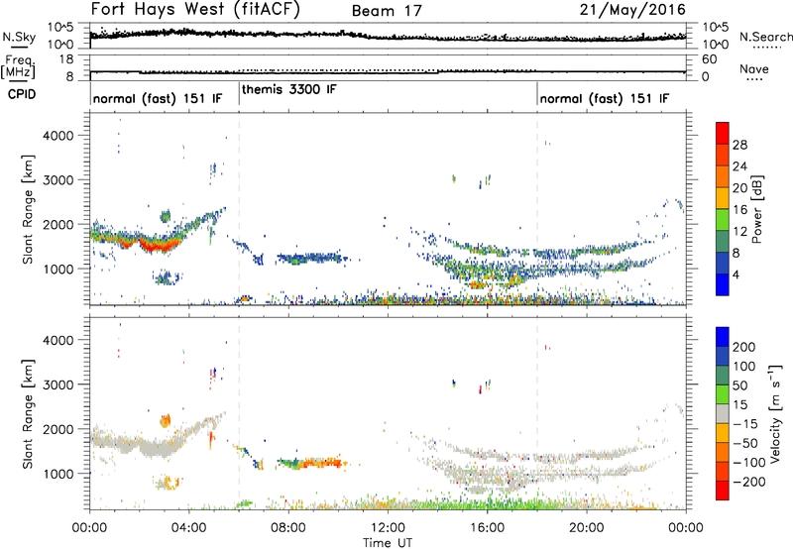Viewport: 793px width, 549px height.
Task: Select the "Freq. [MHz]" axis label
Action: [x=19, y=67]
